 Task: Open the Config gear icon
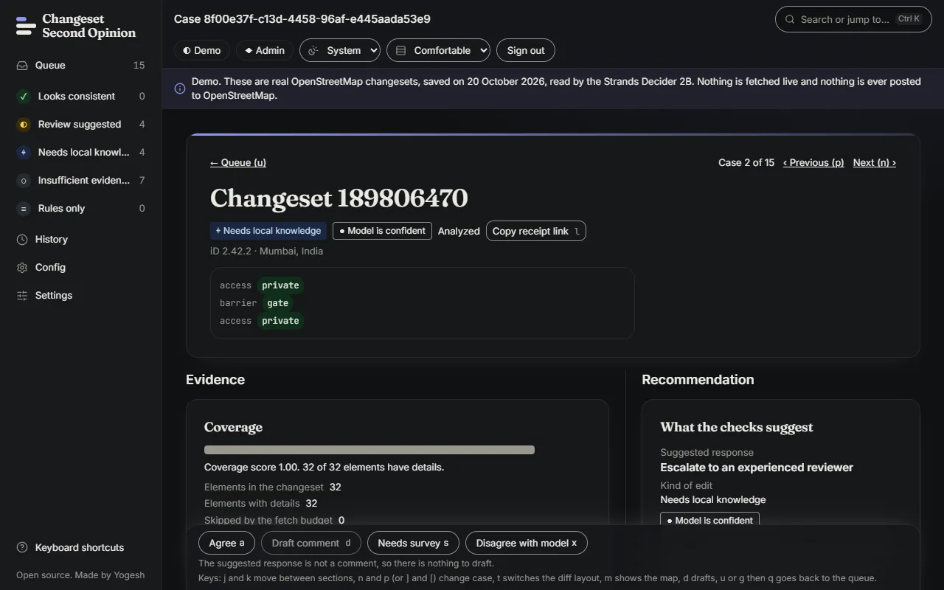tap(22, 267)
